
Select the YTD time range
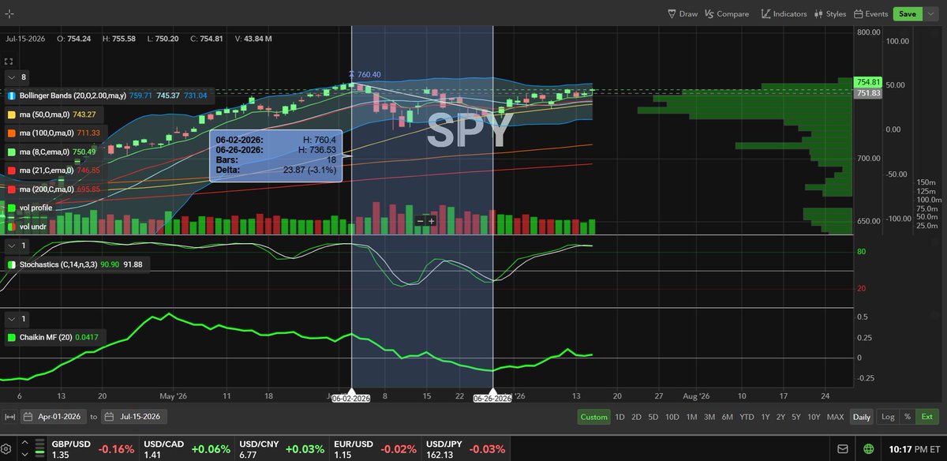747,417
